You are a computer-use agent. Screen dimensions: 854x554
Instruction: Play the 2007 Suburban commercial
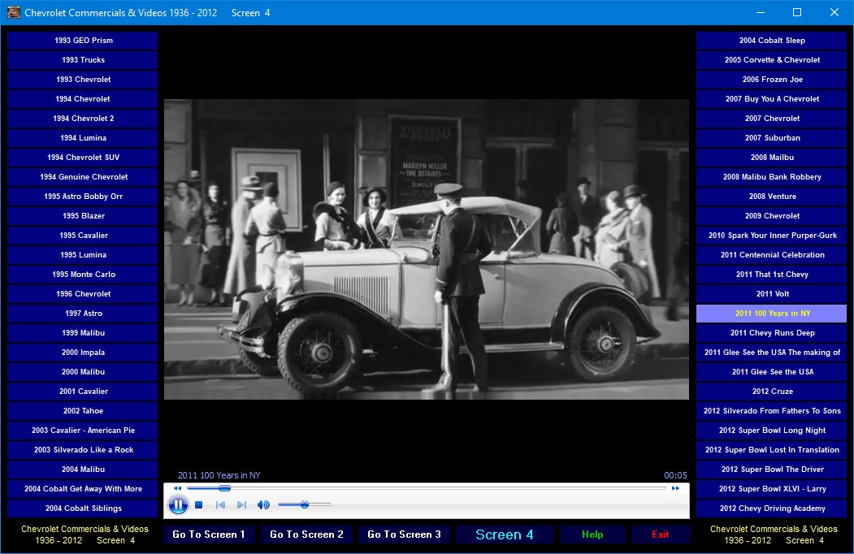tap(772, 138)
